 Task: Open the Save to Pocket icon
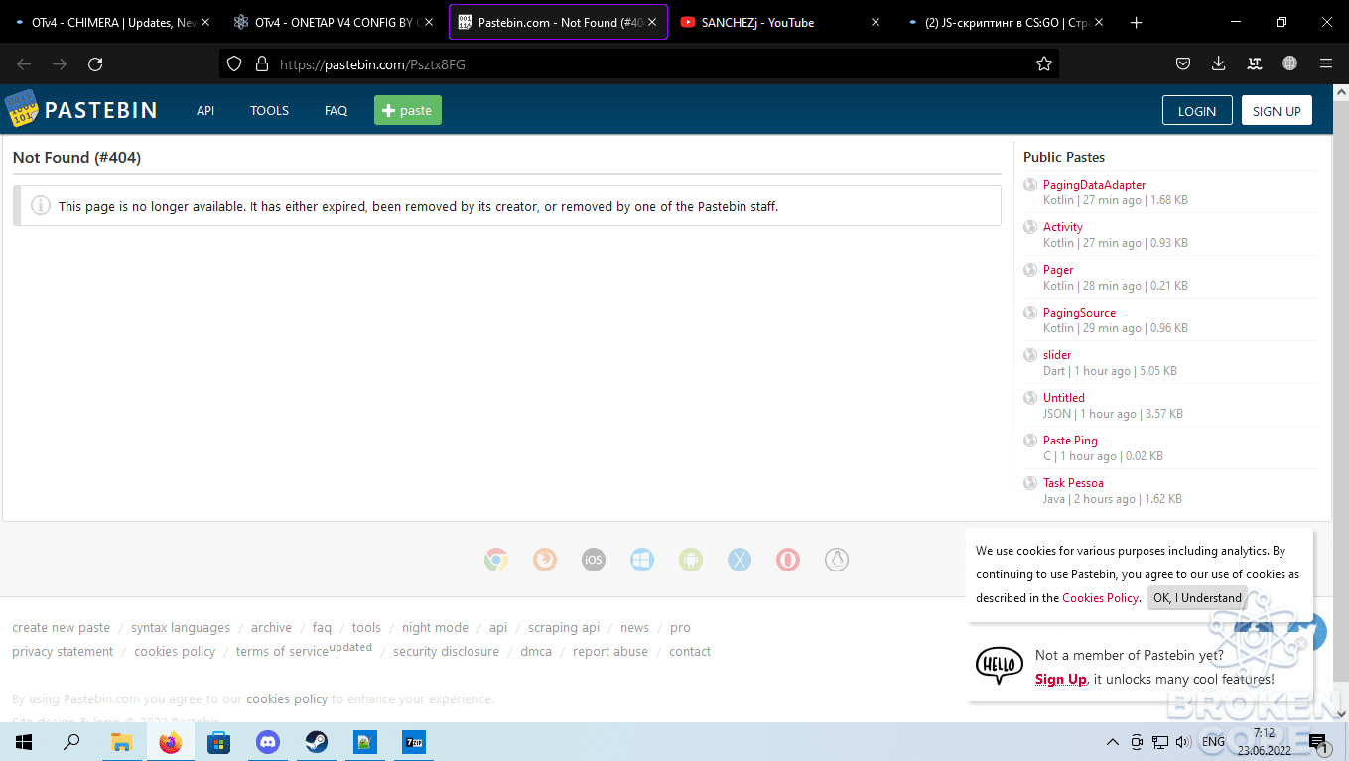coord(1183,64)
